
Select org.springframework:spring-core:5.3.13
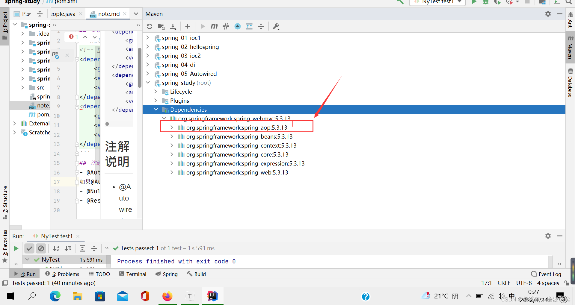(x=237, y=154)
